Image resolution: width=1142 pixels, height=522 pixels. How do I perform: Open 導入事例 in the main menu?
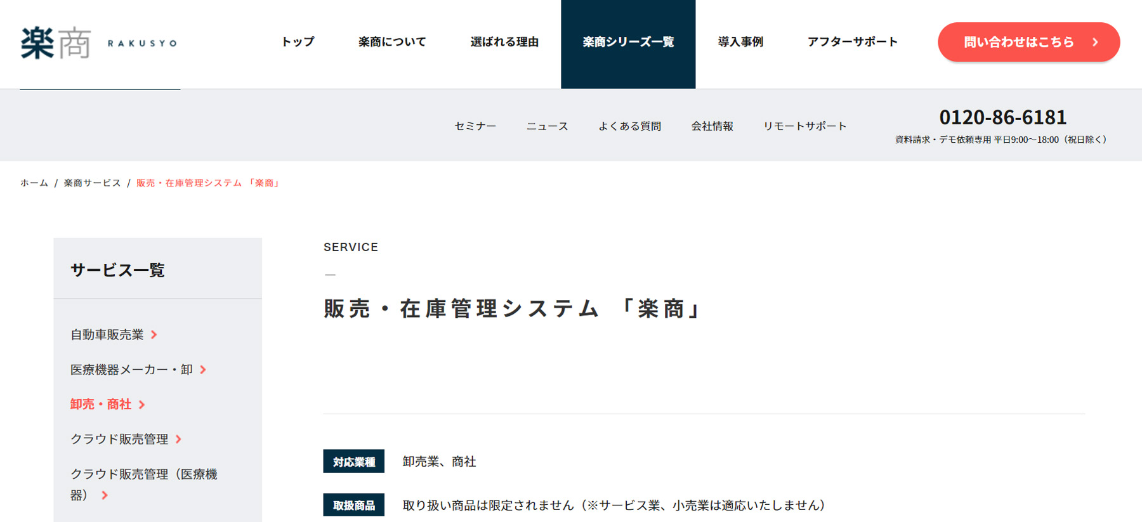740,42
